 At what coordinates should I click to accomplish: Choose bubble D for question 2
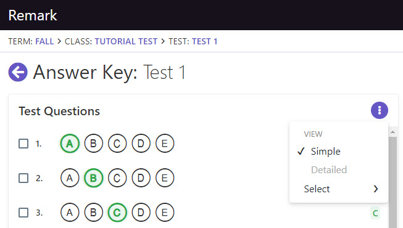141,177
